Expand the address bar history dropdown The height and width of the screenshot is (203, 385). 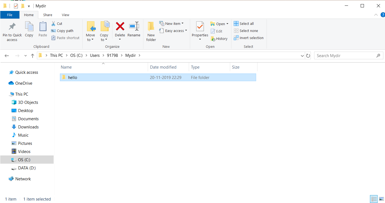coord(302,56)
